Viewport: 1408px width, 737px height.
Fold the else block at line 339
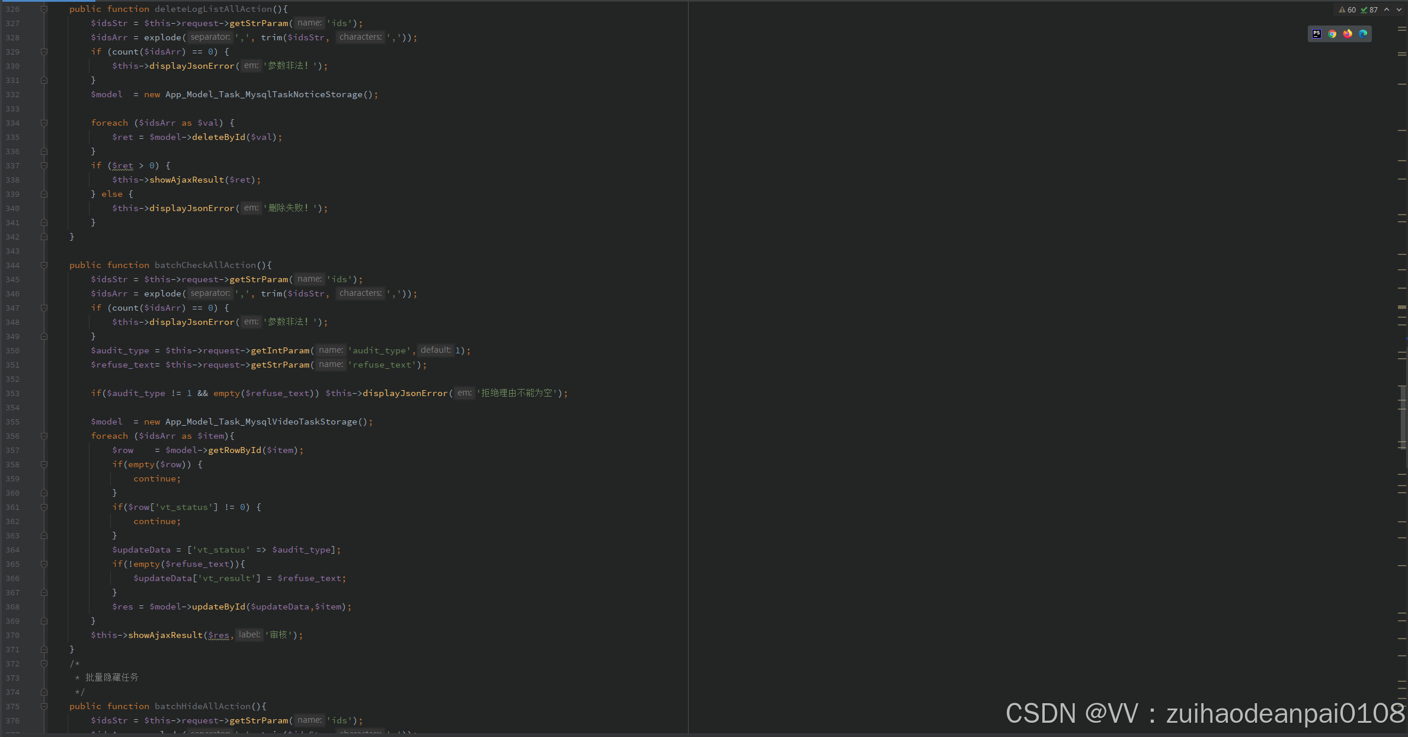(44, 194)
